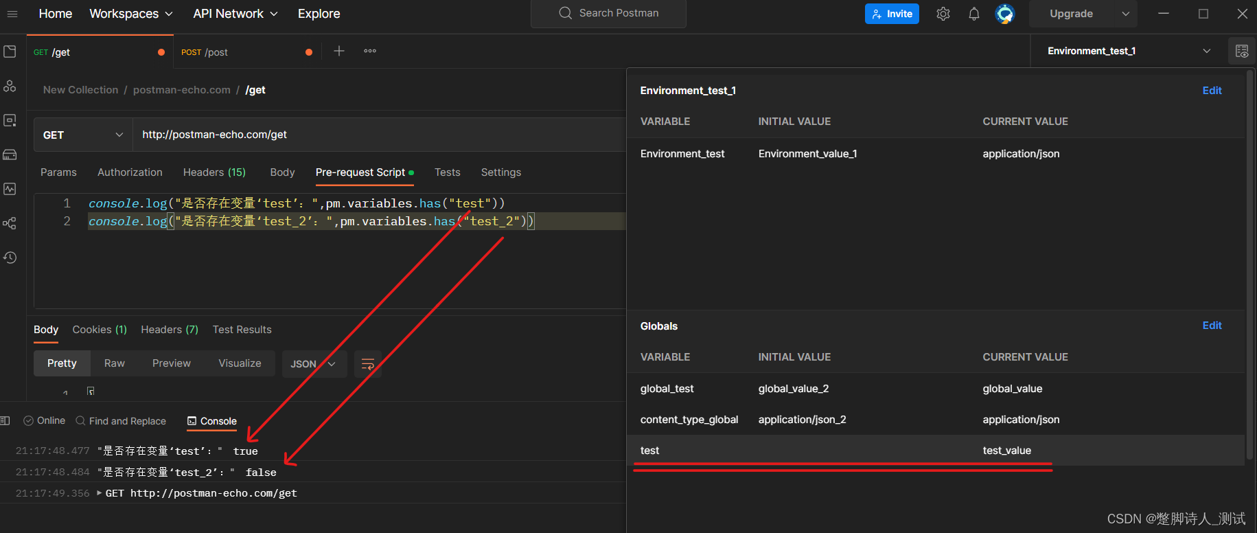Open APIs sidebar icon
The width and height of the screenshot is (1257, 533).
10,86
